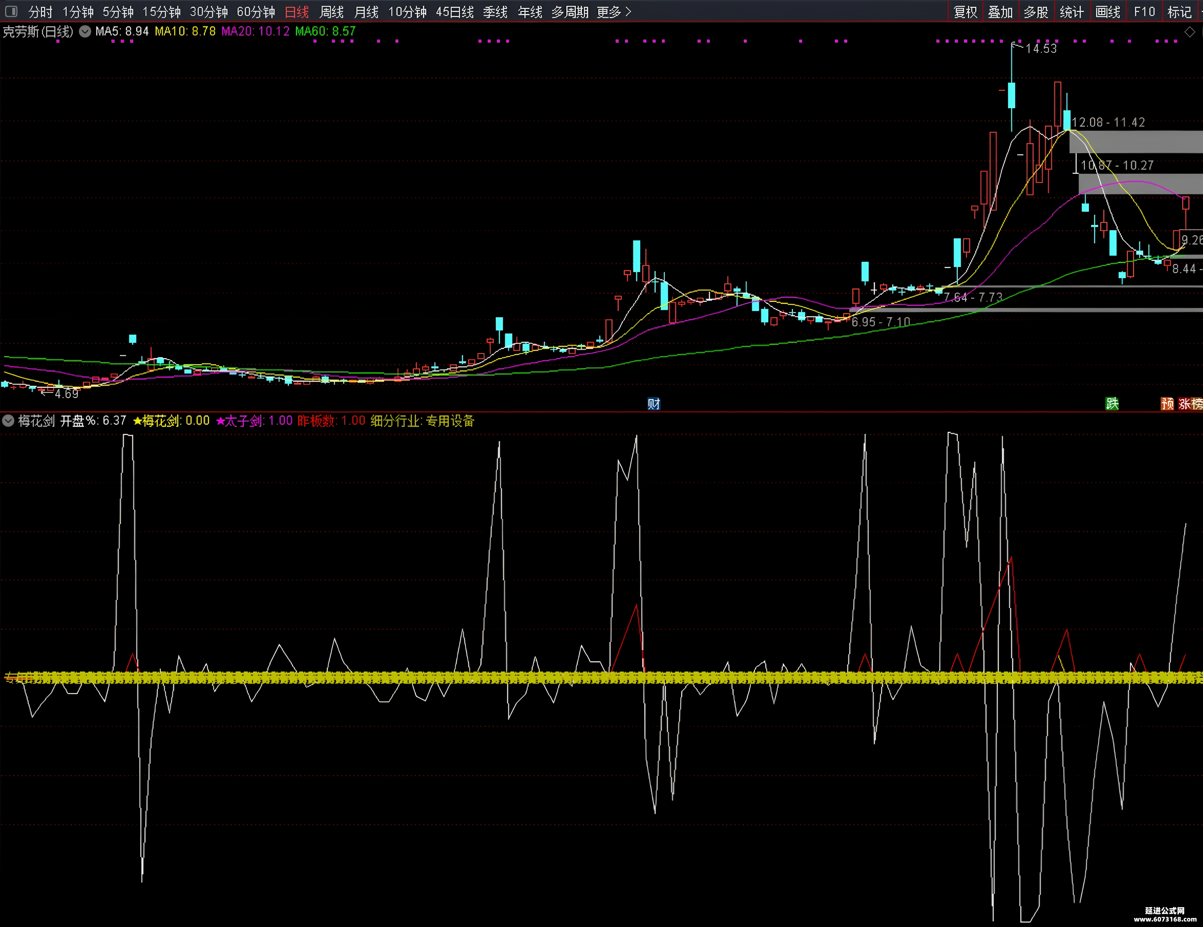Open the 标记 marker tool

pos(1179,12)
